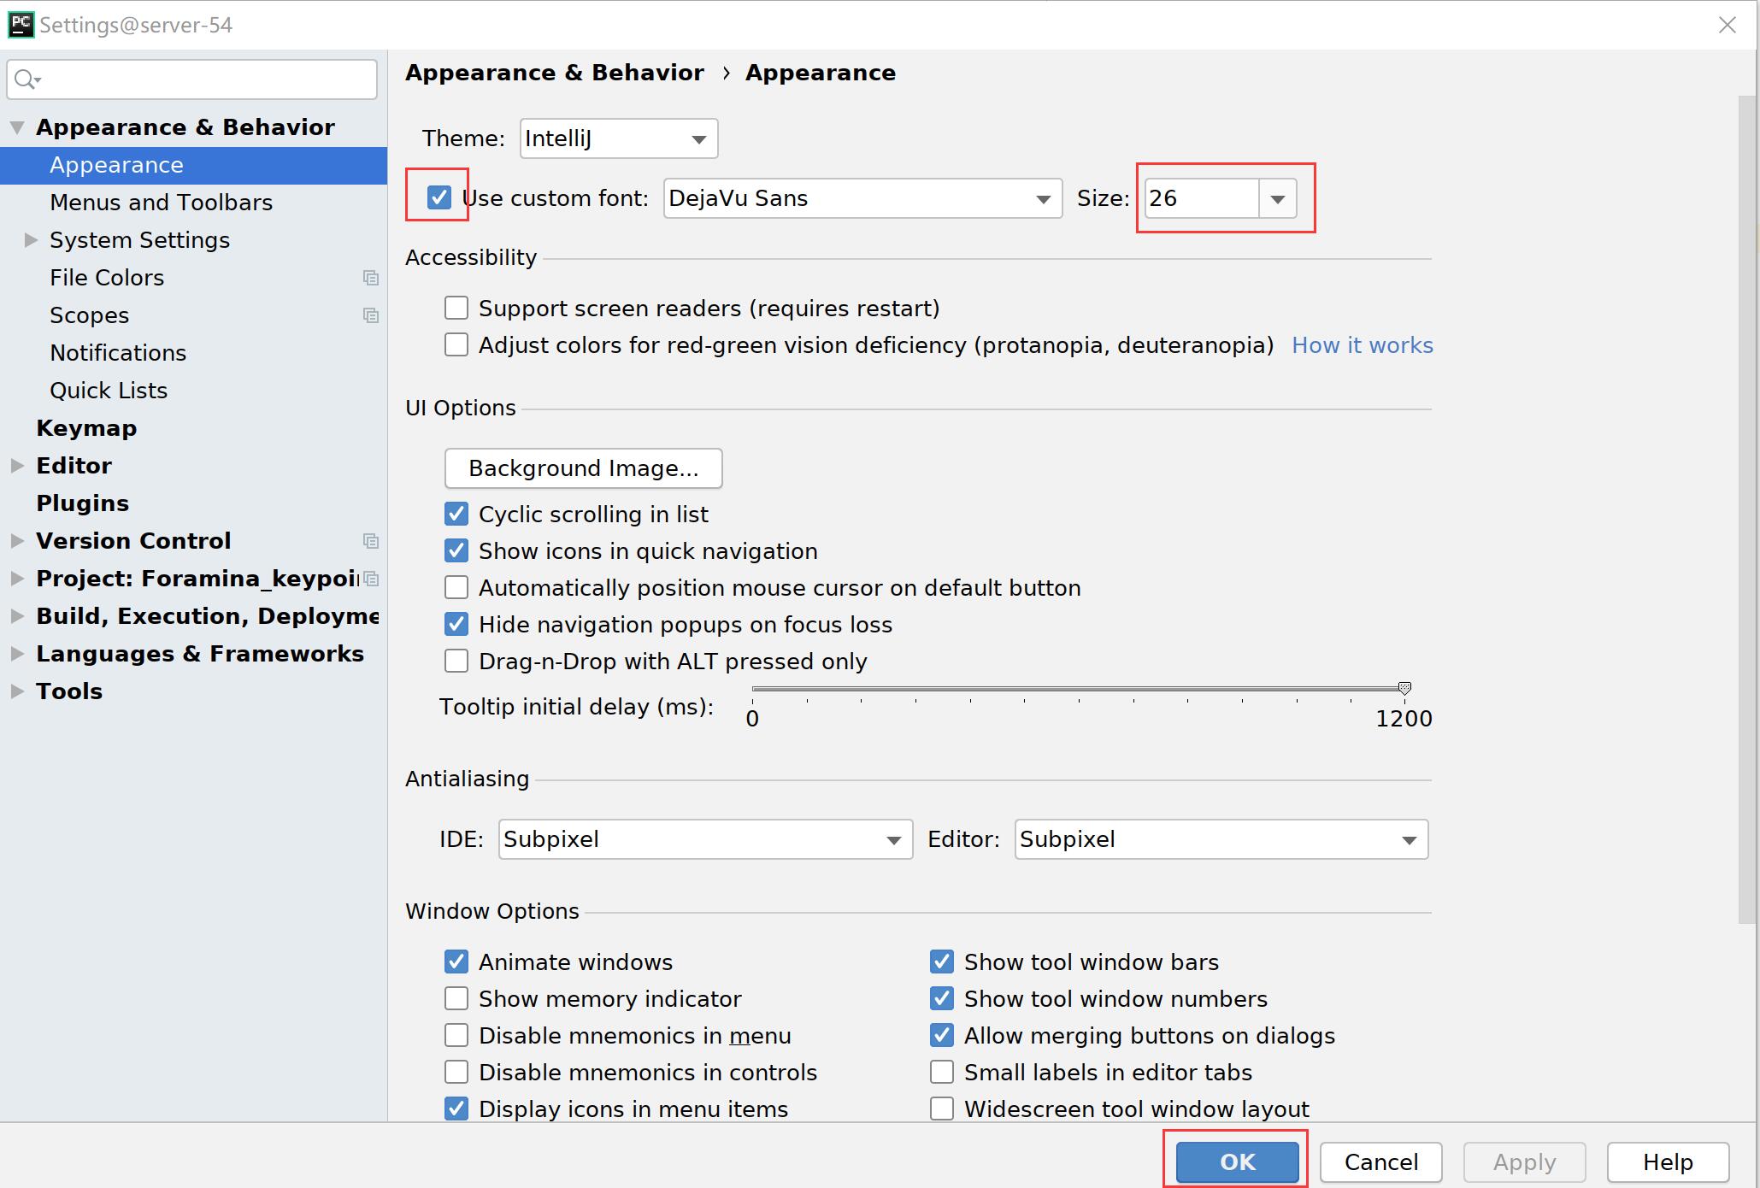Click the copy icon beside Version Control
Screen dimensions: 1760x1188
[x=371, y=541]
